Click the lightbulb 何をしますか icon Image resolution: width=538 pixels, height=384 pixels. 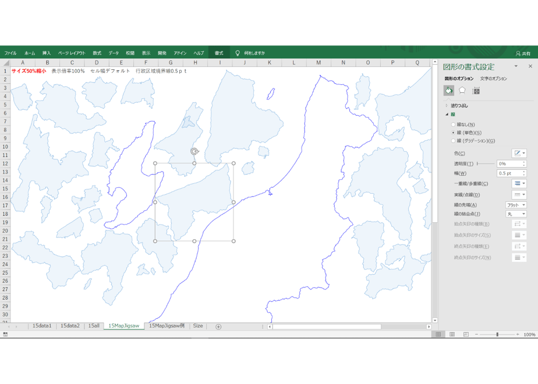[x=237, y=53]
